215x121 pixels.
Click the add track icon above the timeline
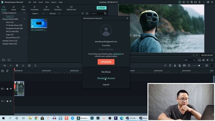[x=3, y=71]
